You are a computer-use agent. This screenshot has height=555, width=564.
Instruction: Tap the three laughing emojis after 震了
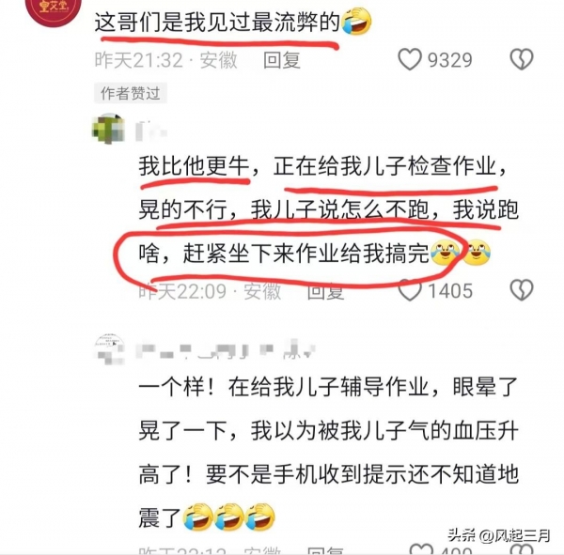point(229,516)
